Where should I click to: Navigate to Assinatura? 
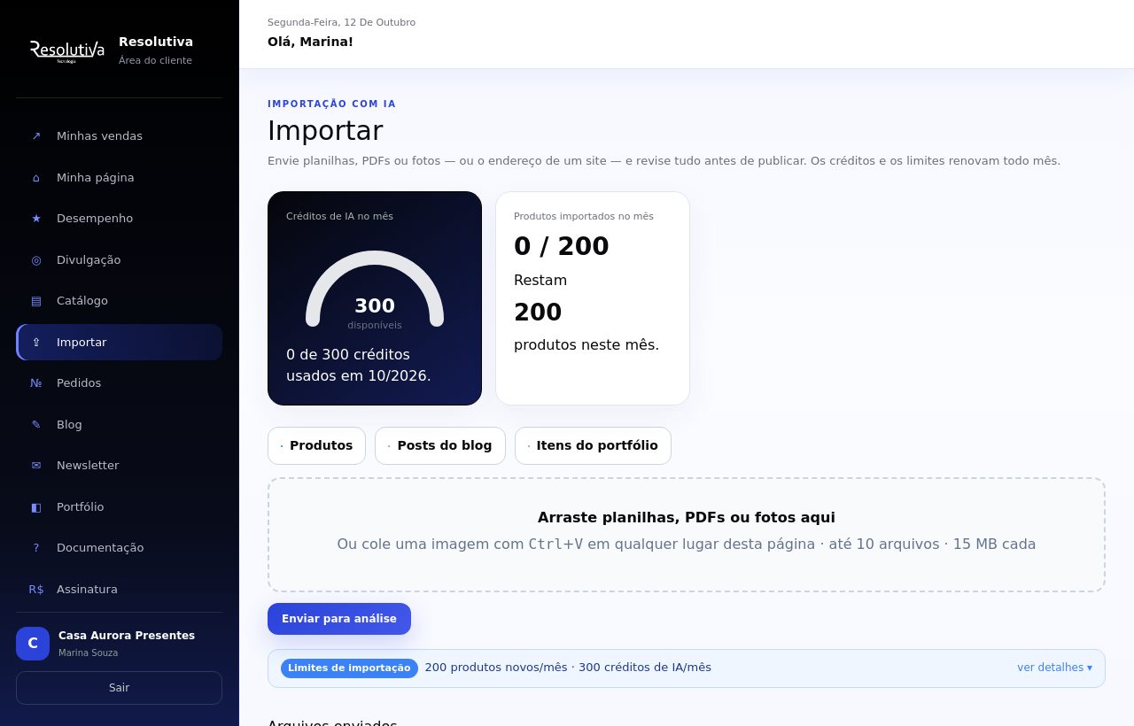(x=120, y=590)
